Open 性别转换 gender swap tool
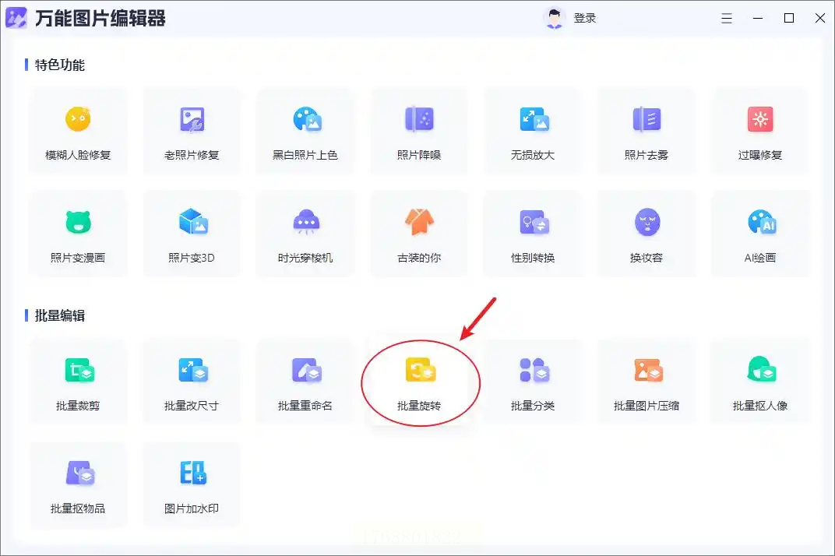 533,234
